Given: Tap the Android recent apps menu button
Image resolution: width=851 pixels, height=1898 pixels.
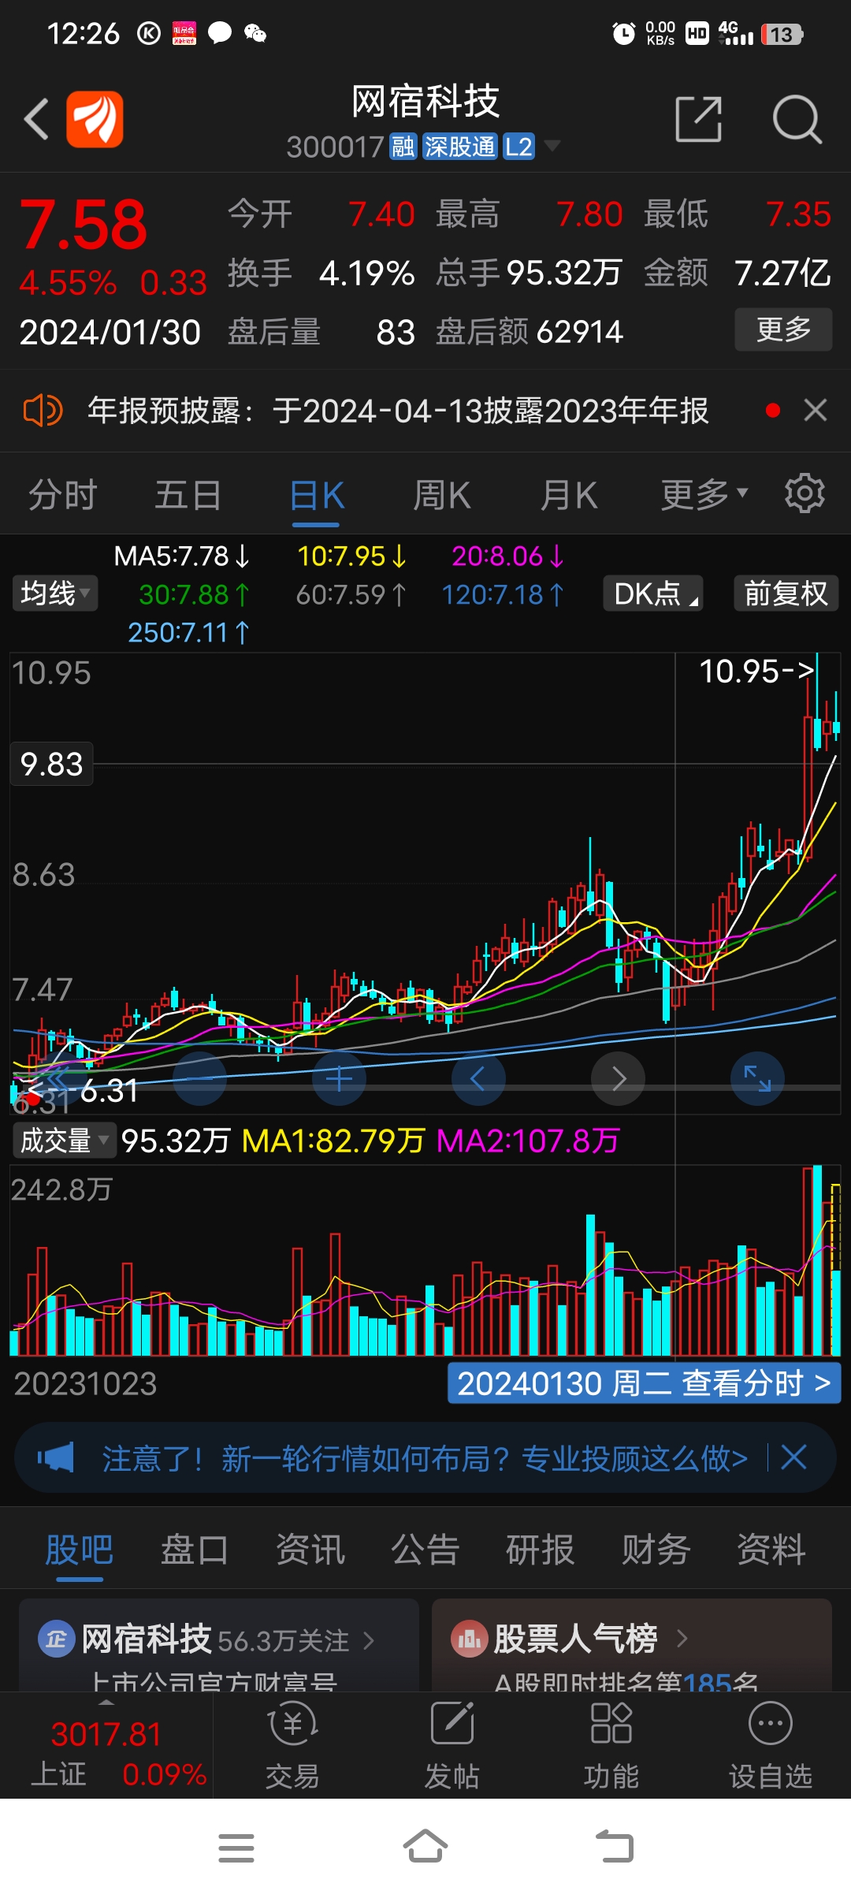Looking at the screenshot, I should (236, 1848).
